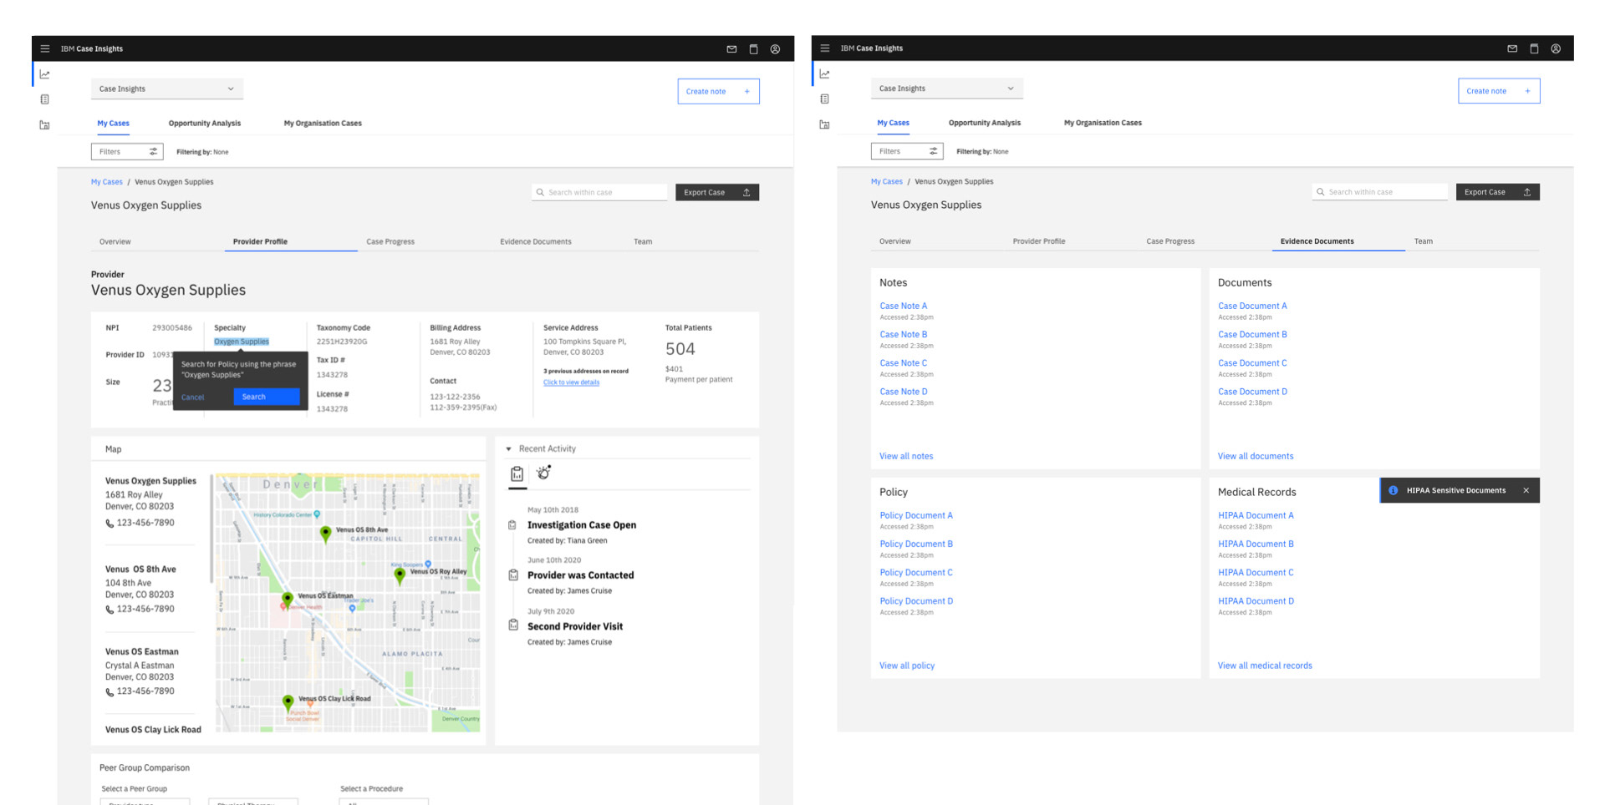Dismiss HIPAA Sensitive Documents notification
Screen dimensions: 1605x805
[x=1526, y=491]
